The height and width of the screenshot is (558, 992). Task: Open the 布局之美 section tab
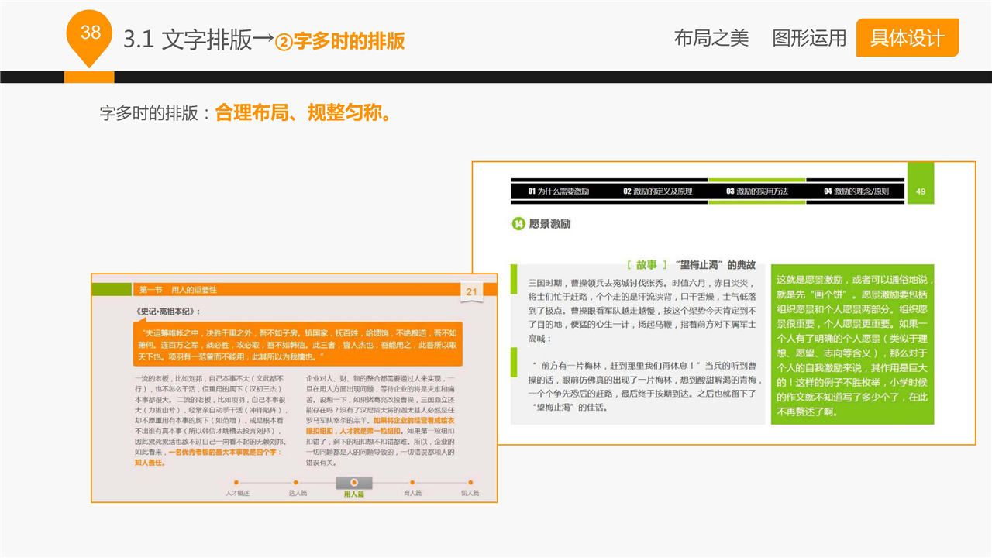coord(711,38)
